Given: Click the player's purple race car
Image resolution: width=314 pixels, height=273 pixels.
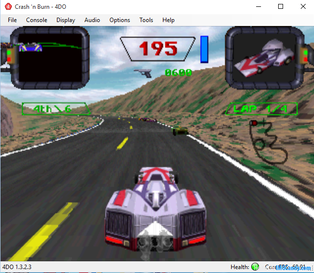Looking at the screenshot, I should coord(156,209).
